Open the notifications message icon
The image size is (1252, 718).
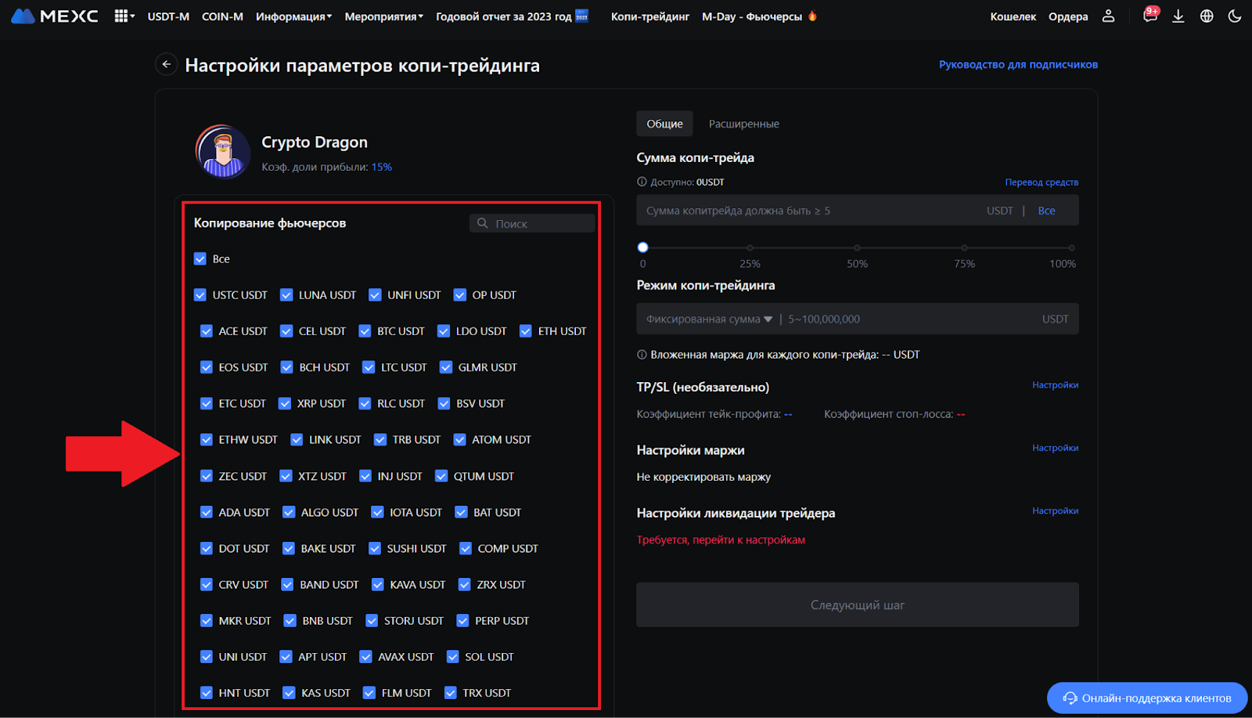click(x=1149, y=16)
